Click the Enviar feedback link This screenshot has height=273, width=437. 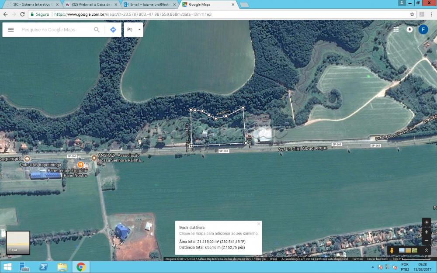[377, 259]
